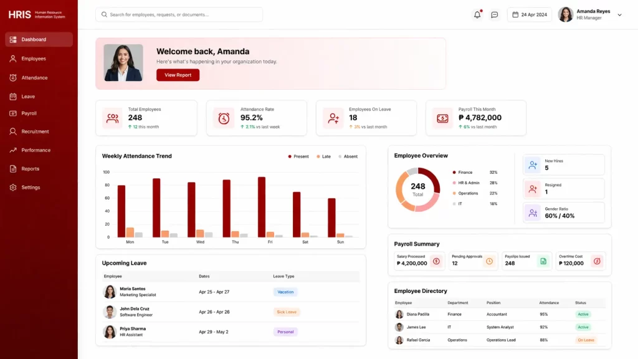Open the 24 Apr 2024 date picker
The height and width of the screenshot is (359, 638).
[x=529, y=14]
